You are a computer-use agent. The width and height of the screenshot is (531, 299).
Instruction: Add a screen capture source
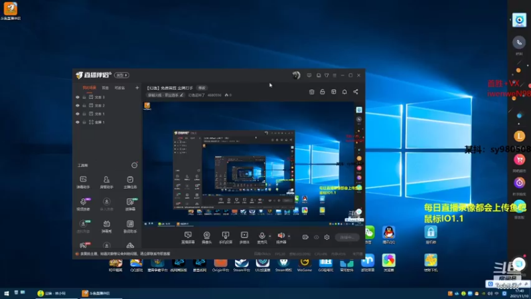tap(188, 238)
